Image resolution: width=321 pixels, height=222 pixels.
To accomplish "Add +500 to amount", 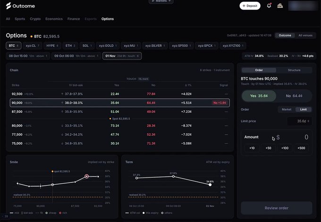I will pyautogui.click(x=301, y=148).
